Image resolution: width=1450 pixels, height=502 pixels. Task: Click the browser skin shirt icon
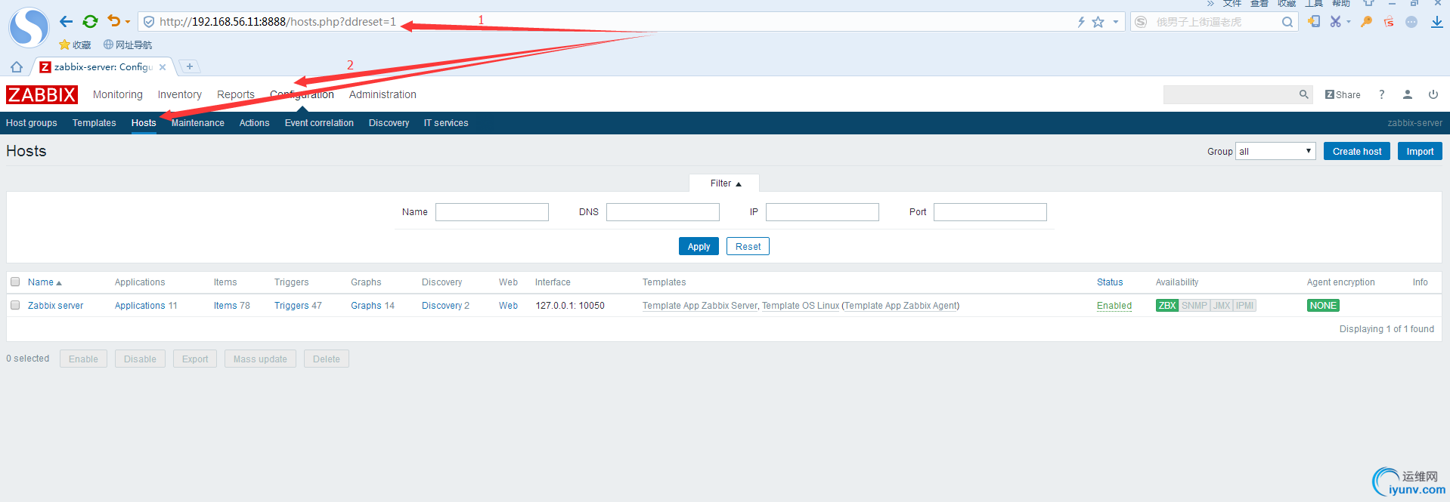pyautogui.click(x=1368, y=3)
